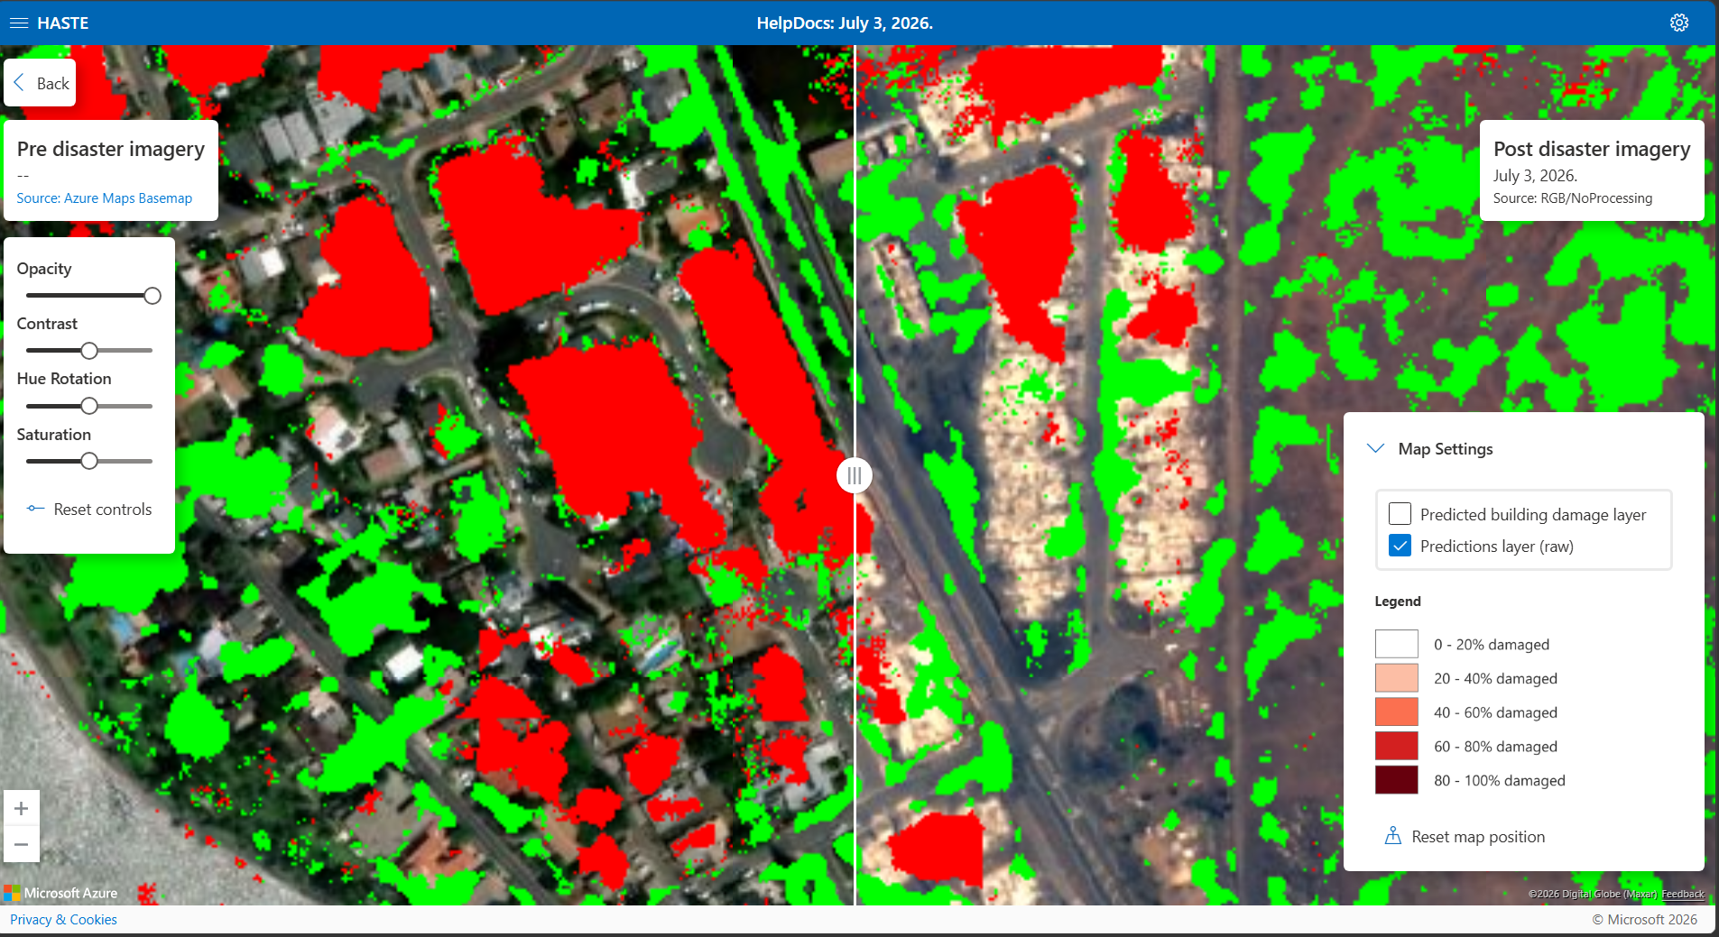Click the 40 - 60% damaged swatch
Screen dimensions: 1719x937
coord(1396,712)
